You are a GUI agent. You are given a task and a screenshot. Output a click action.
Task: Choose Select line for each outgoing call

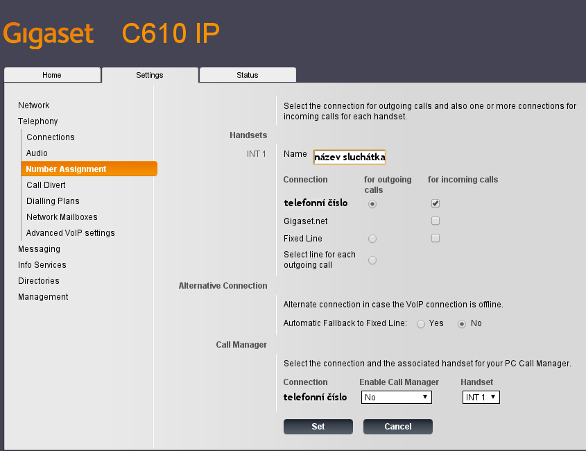(372, 260)
